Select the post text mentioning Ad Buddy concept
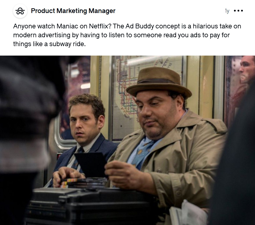This screenshot has height=225, width=255. [x=127, y=35]
